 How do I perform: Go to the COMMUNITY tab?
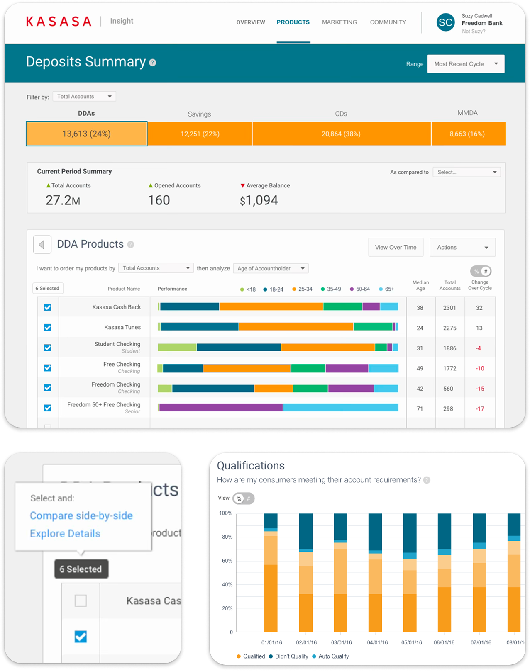tap(388, 22)
